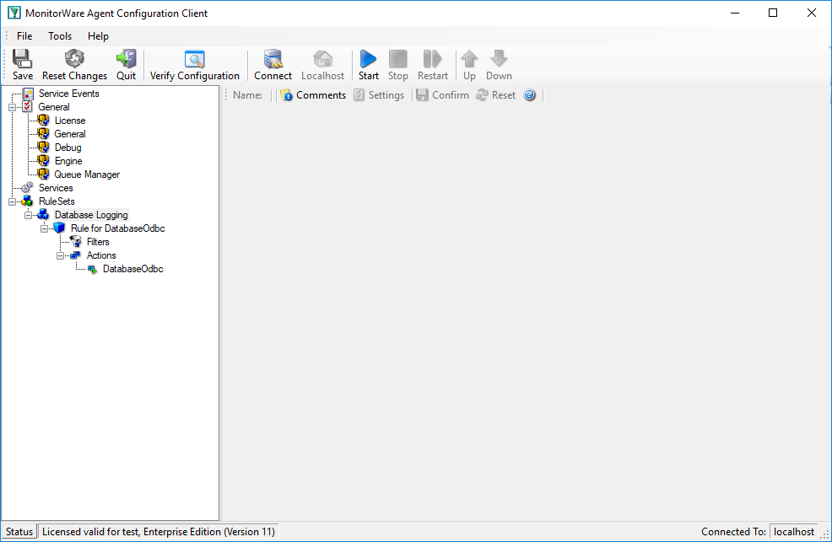Click the Service Events node icon

pyautogui.click(x=28, y=94)
